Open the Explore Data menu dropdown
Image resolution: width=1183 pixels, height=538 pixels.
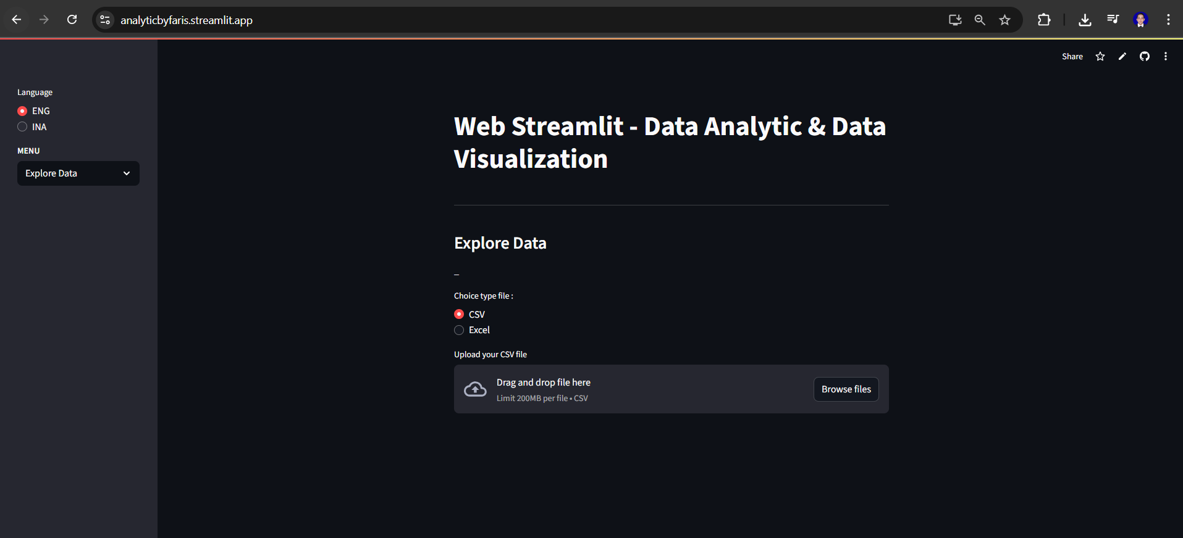click(x=78, y=173)
